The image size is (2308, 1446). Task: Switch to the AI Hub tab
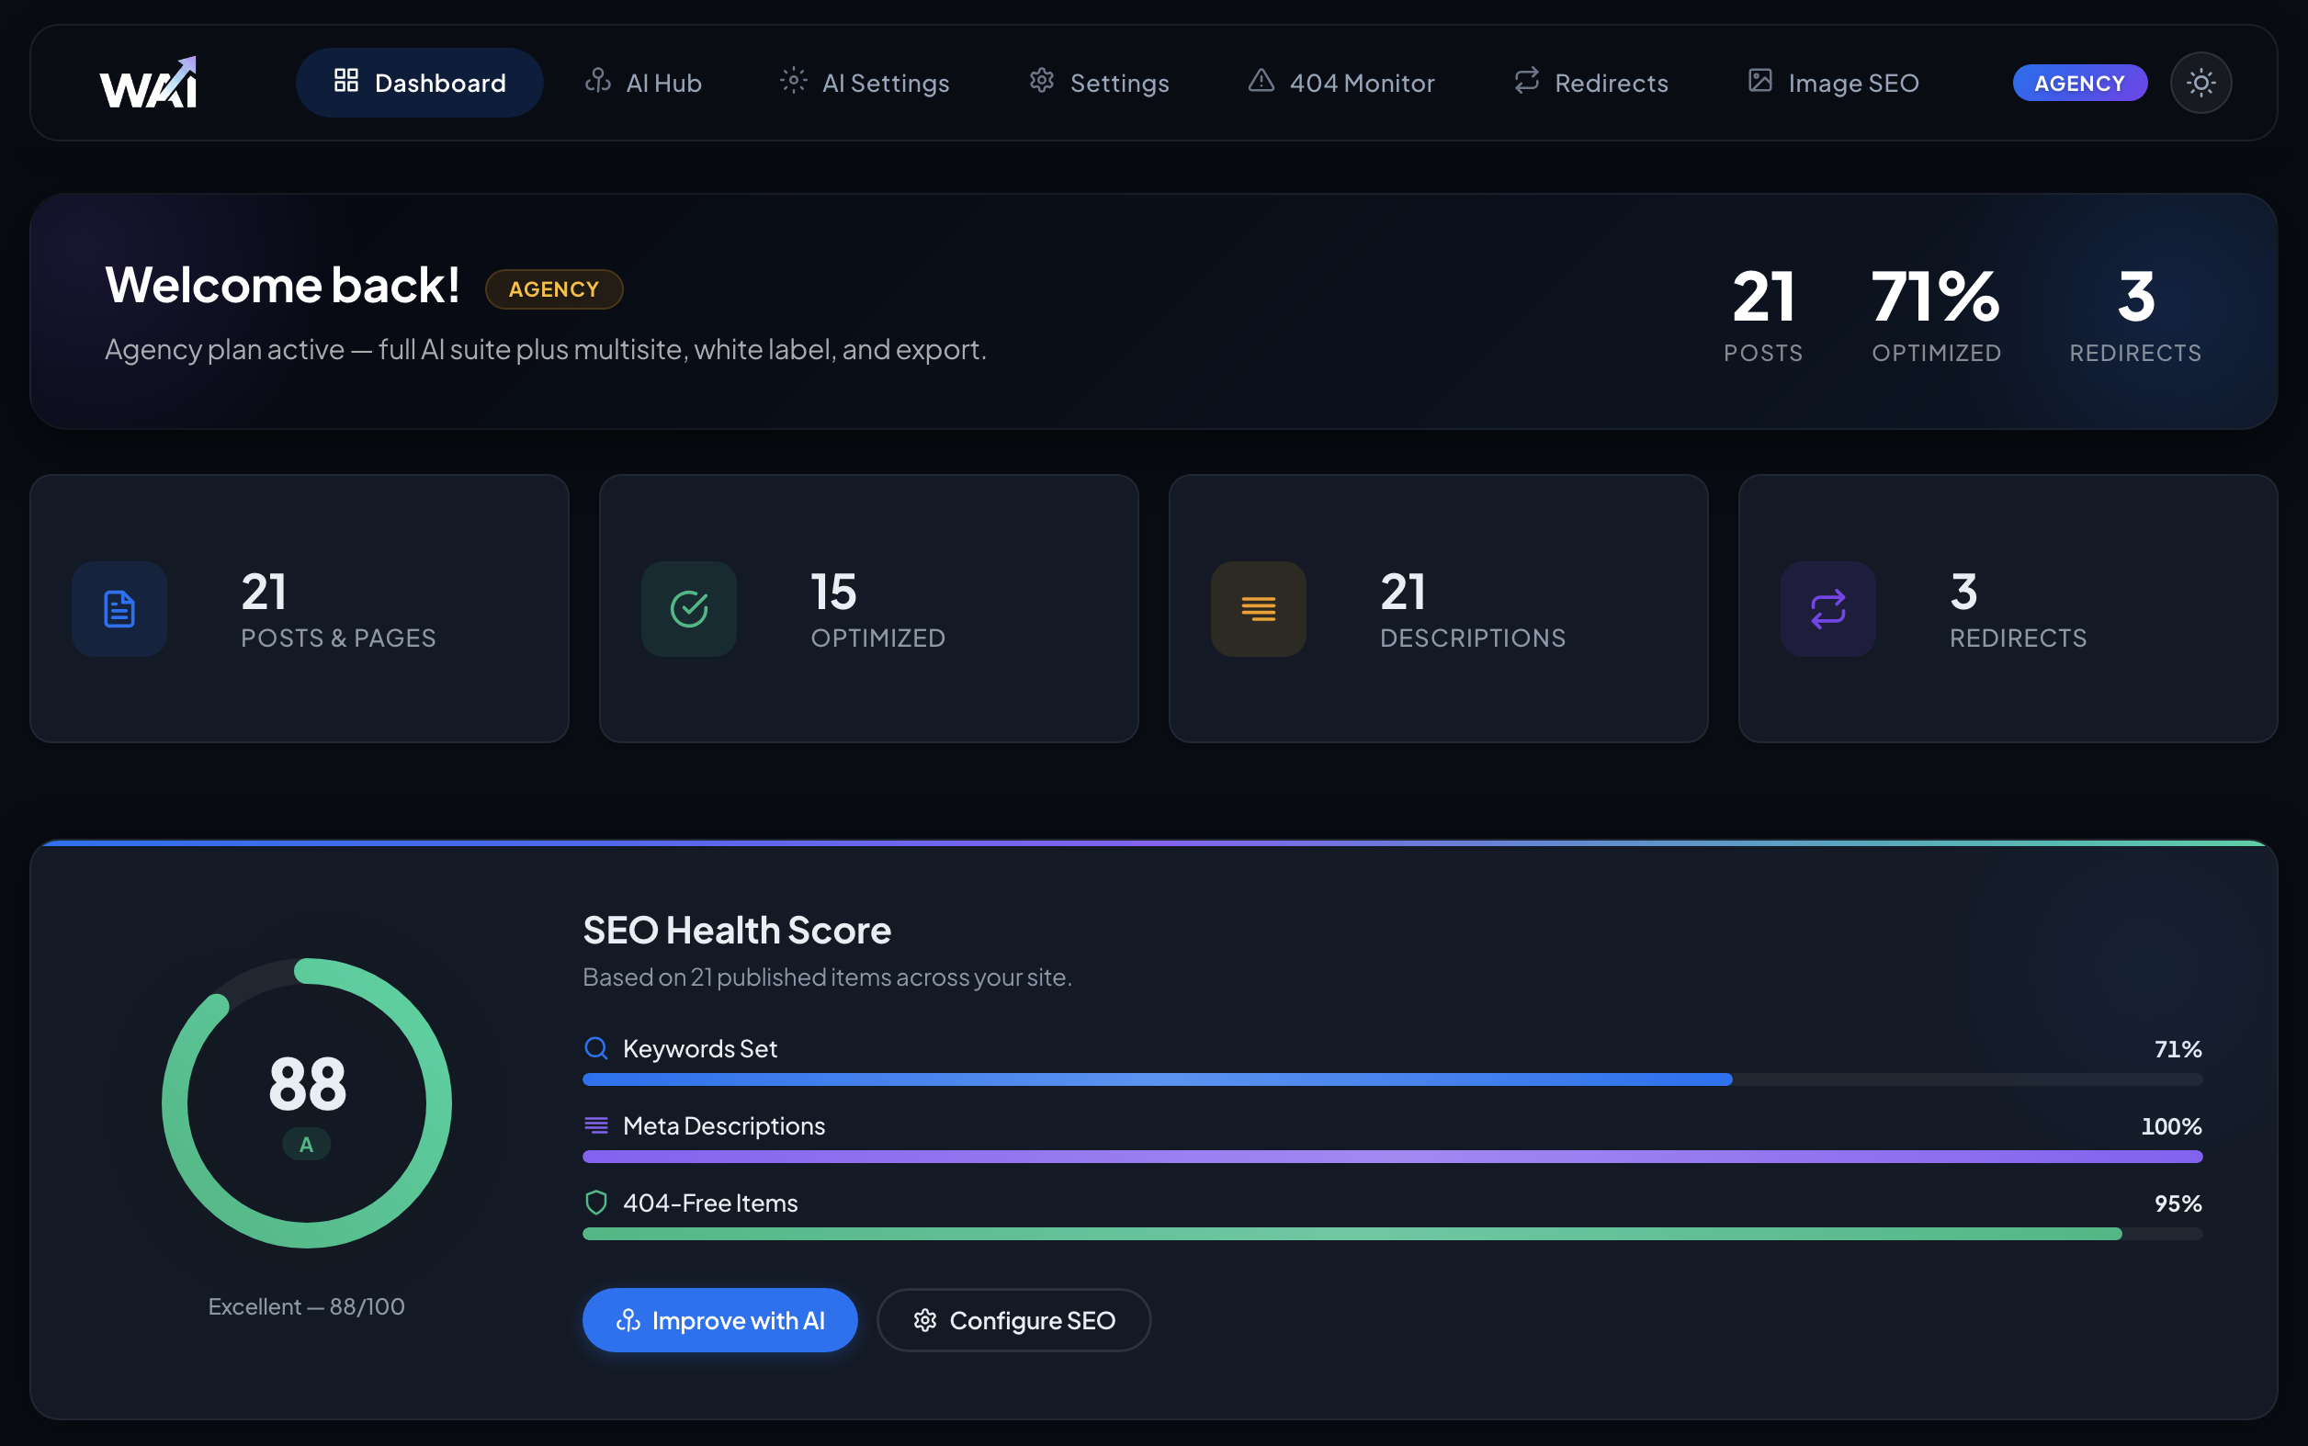click(644, 84)
